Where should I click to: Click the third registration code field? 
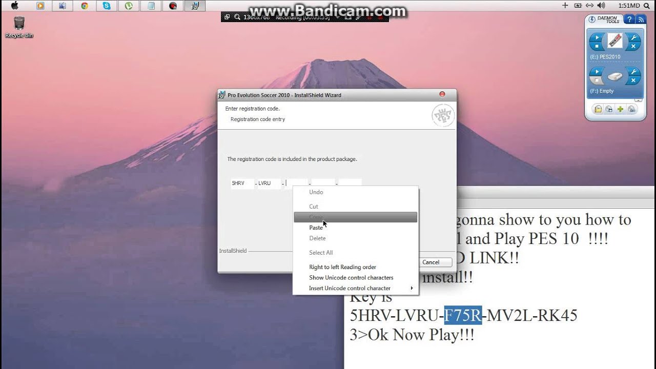(296, 183)
